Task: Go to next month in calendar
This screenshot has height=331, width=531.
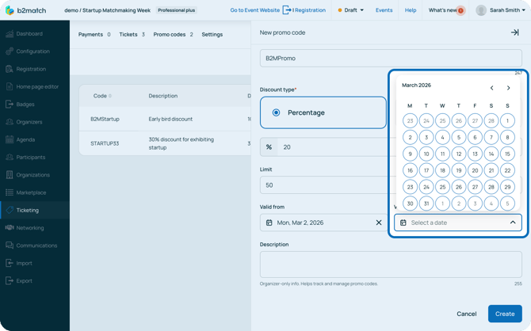Action: [508, 88]
